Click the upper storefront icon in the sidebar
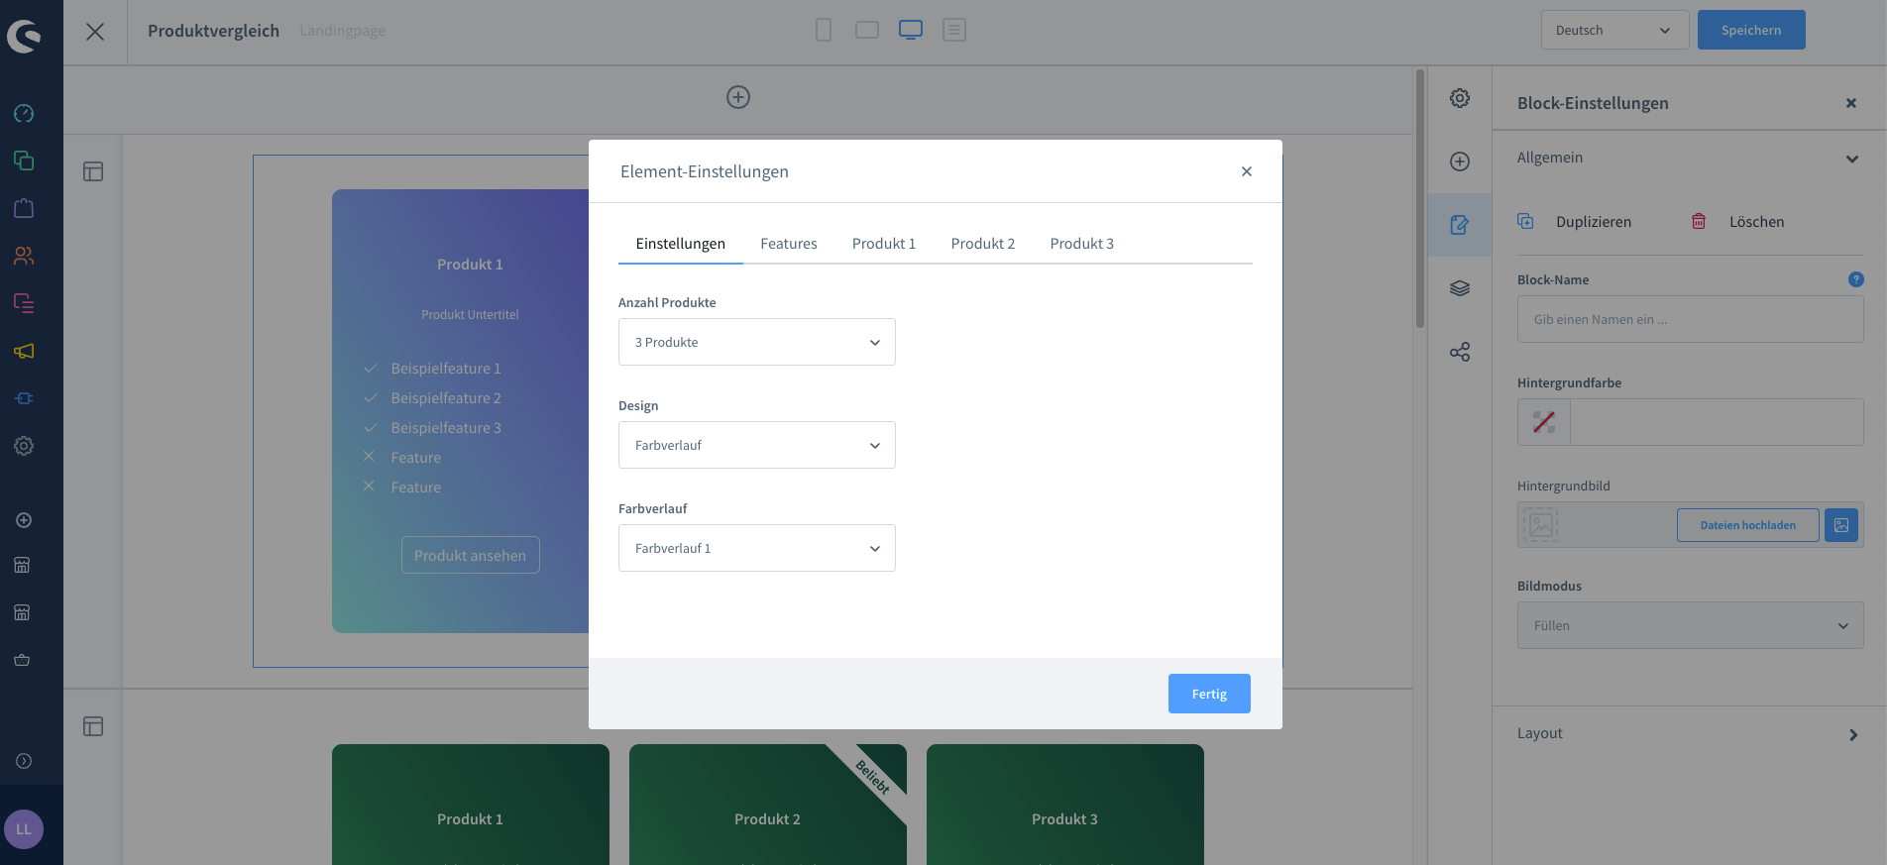 22,565
